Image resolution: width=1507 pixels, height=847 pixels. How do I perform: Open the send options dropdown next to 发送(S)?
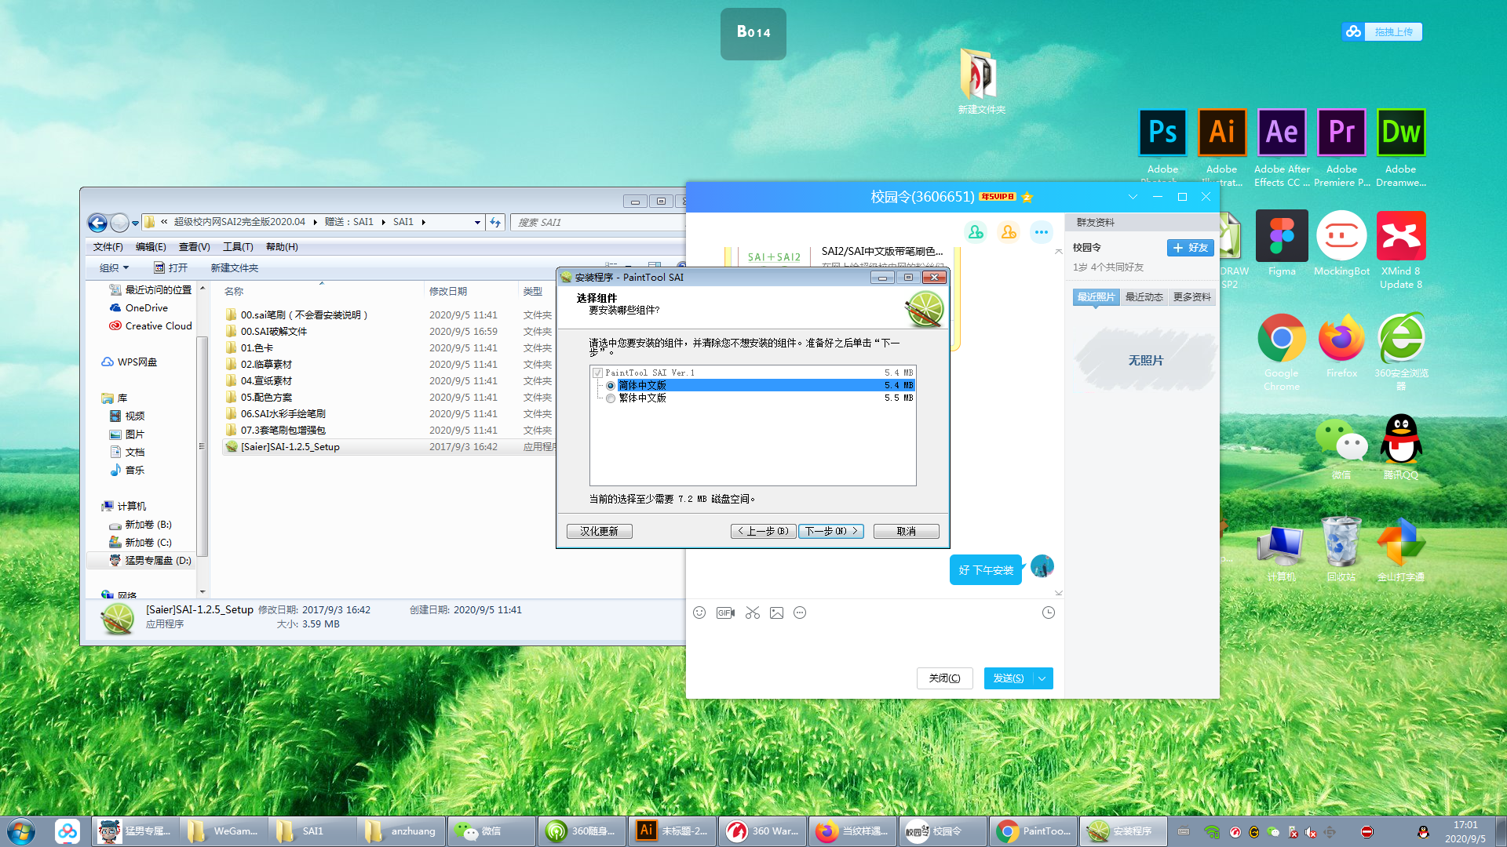[1042, 678]
